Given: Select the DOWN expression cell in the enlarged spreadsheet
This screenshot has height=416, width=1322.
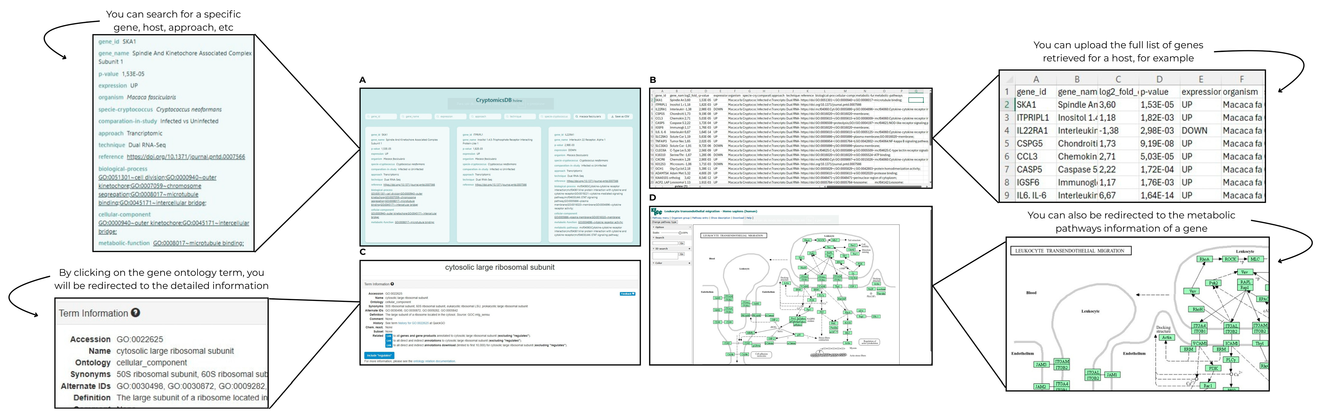Looking at the screenshot, I should (x=1201, y=131).
